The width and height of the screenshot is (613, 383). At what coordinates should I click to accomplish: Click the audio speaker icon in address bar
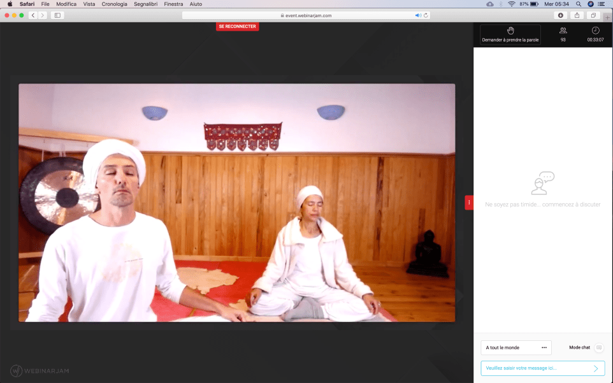pyautogui.click(x=418, y=15)
